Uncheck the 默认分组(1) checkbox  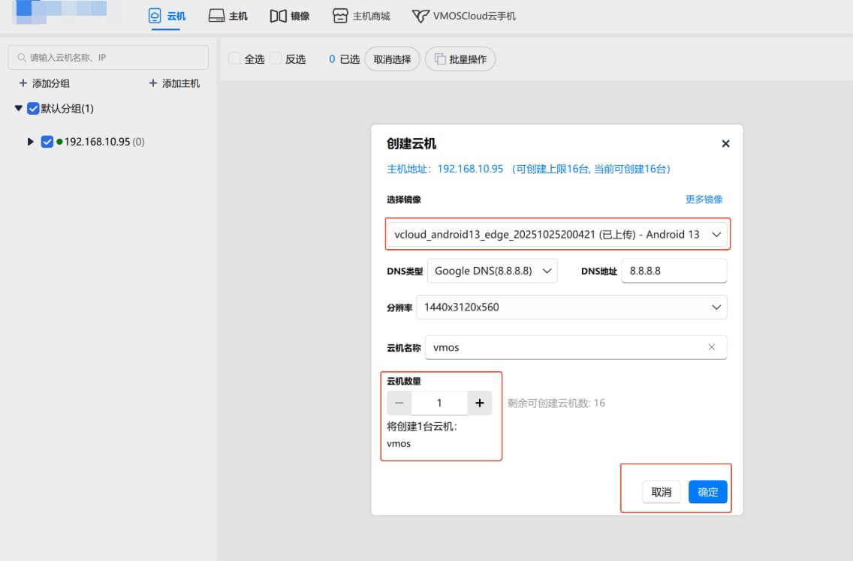pyautogui.click(x=33, y=109)
